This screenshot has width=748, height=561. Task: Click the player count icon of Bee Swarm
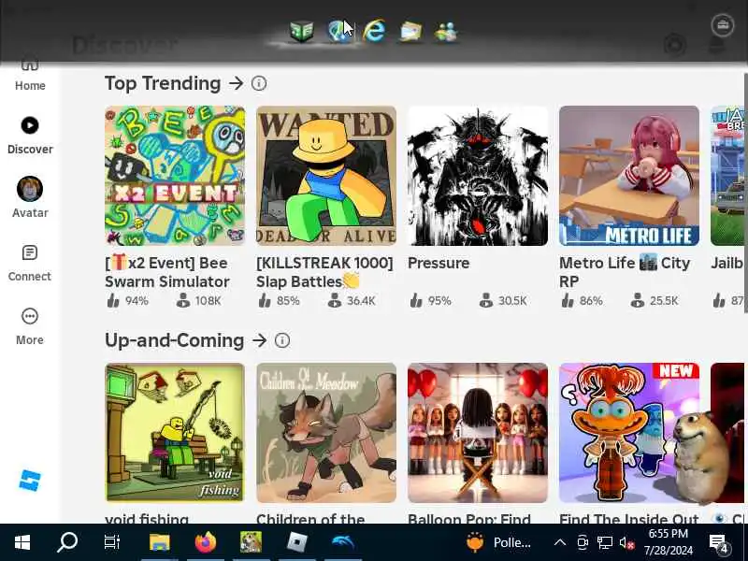(x=182, y=300)
